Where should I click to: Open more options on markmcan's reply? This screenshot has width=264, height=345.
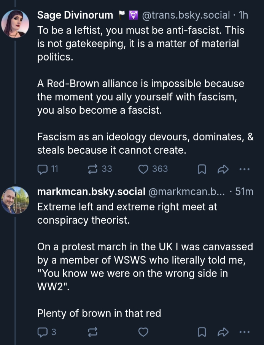tap(245, 332)
